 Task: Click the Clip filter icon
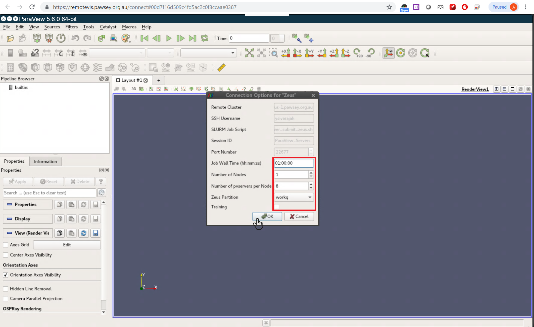coord(35,68)
